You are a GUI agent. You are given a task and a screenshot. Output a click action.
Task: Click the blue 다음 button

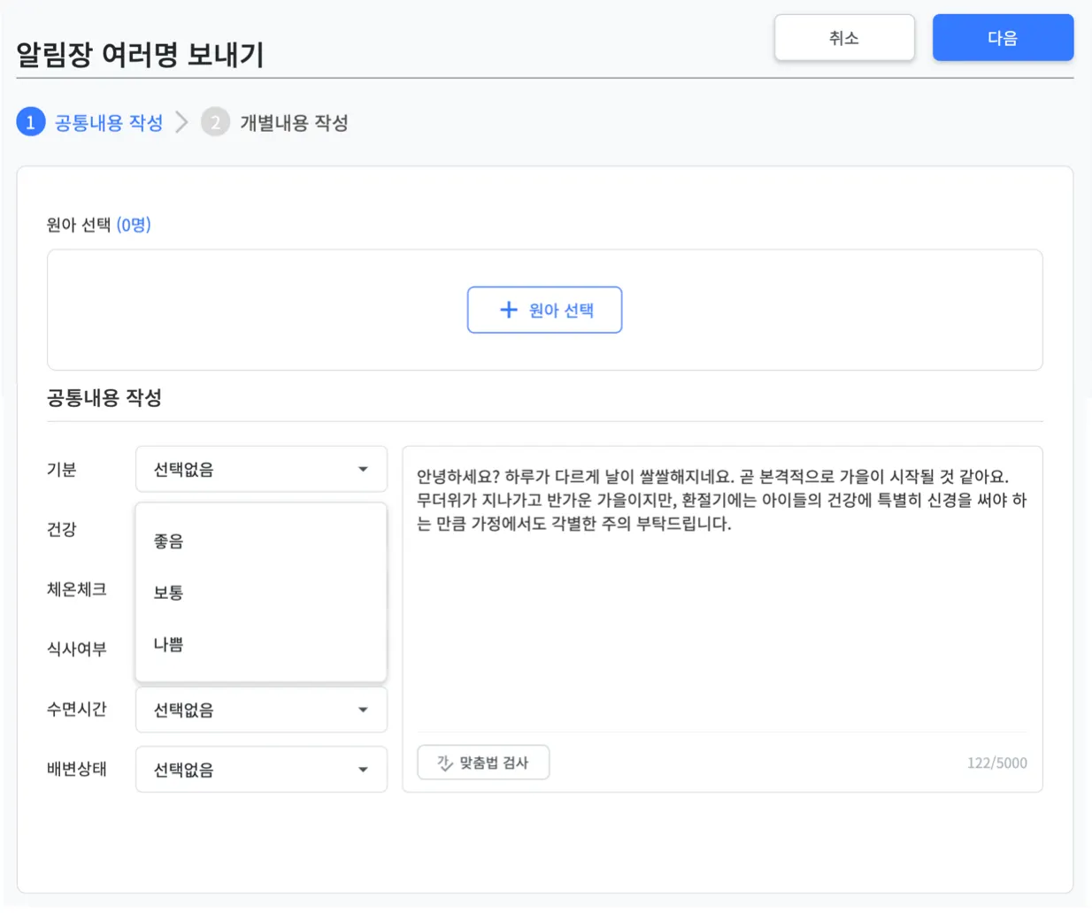1003,38
